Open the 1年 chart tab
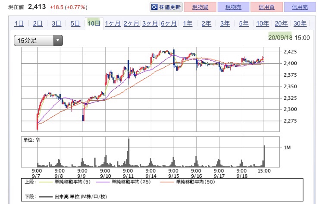This screenshot has height=204, width=319. (x=188, y=23)
